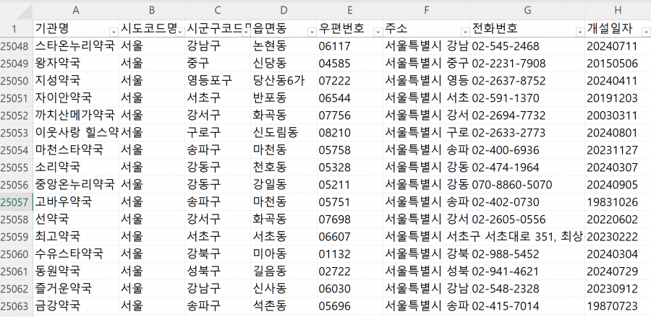Open the filter dropdown for 우편번호 column

tap(378, 32)
